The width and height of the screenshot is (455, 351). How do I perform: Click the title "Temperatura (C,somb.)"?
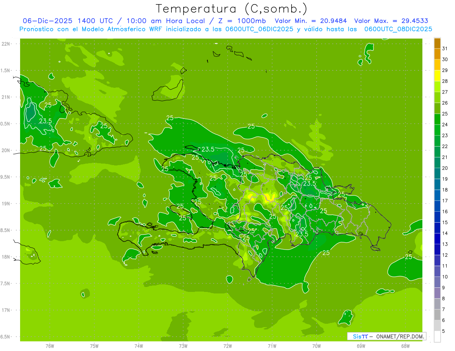[x=231, y=9]
